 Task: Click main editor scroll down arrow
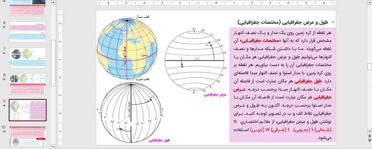pos(370,131)
